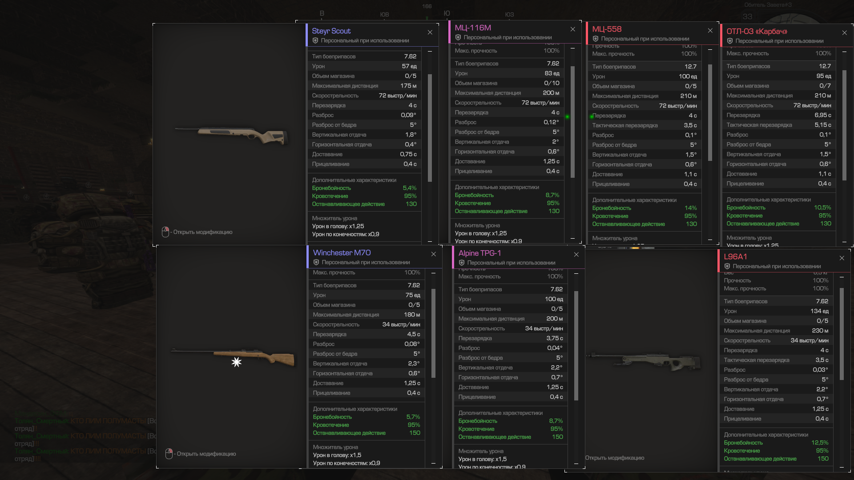Screen dimensions: 854x480
Task: Click МЦ-116М Вертикальная отдача 2° value
Action: pos(556,142)
